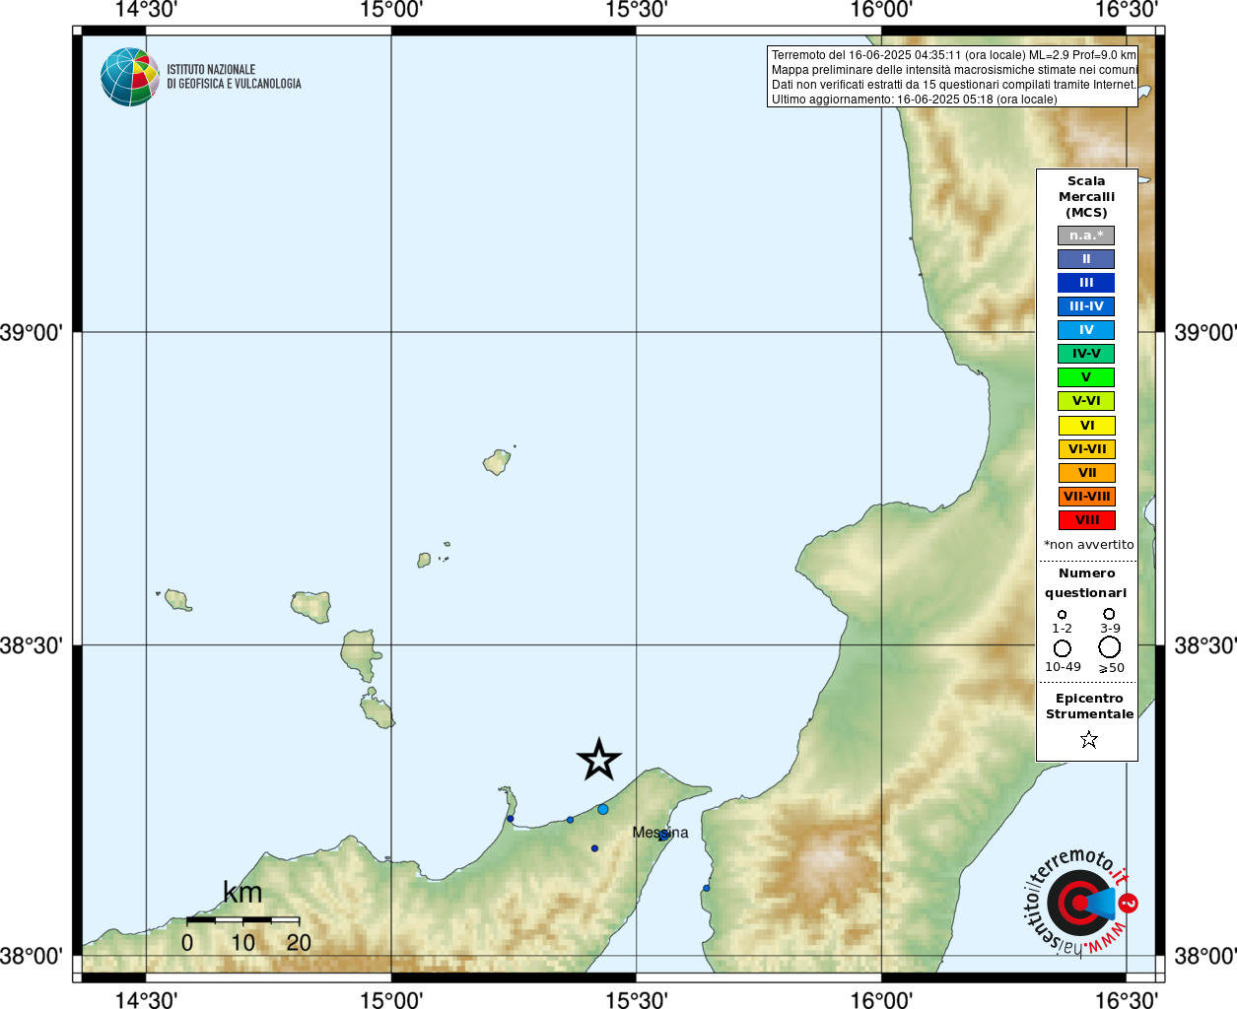
Task: Click the 39°00' label on the left axis
Action: 31,332
